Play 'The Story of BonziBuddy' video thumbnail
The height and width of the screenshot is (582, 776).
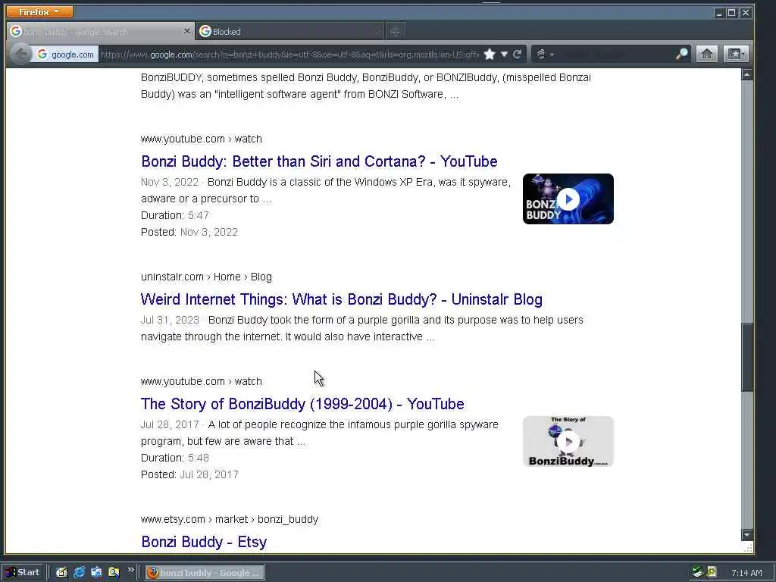(568, 442)
